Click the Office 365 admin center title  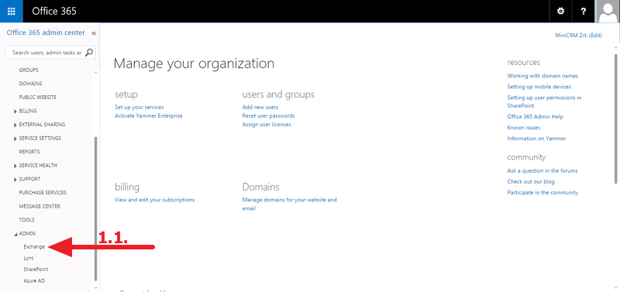46,33
